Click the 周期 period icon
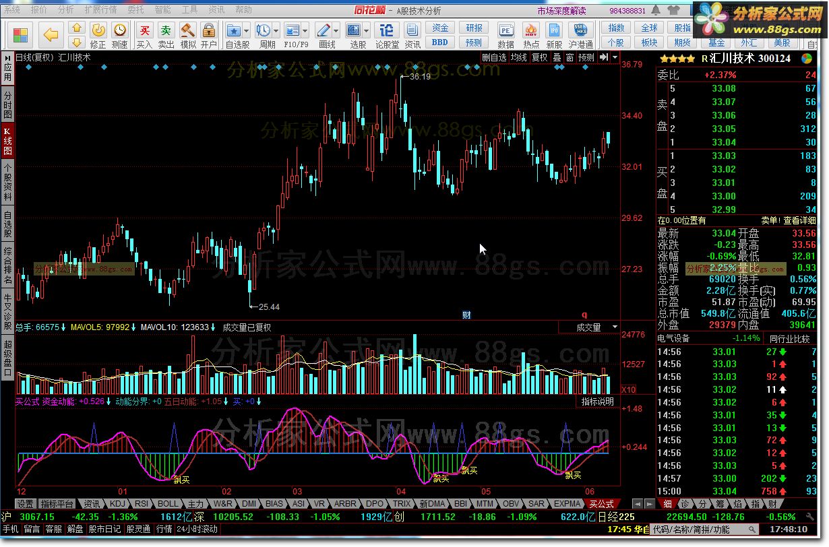 (264, 30)
